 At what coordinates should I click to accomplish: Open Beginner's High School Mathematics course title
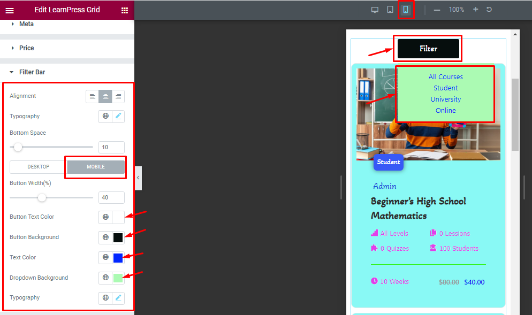419,208
